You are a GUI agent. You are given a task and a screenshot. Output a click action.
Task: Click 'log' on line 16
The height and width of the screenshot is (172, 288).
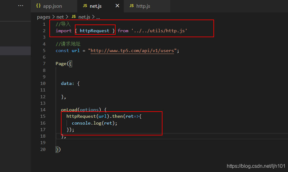point(97,123)
